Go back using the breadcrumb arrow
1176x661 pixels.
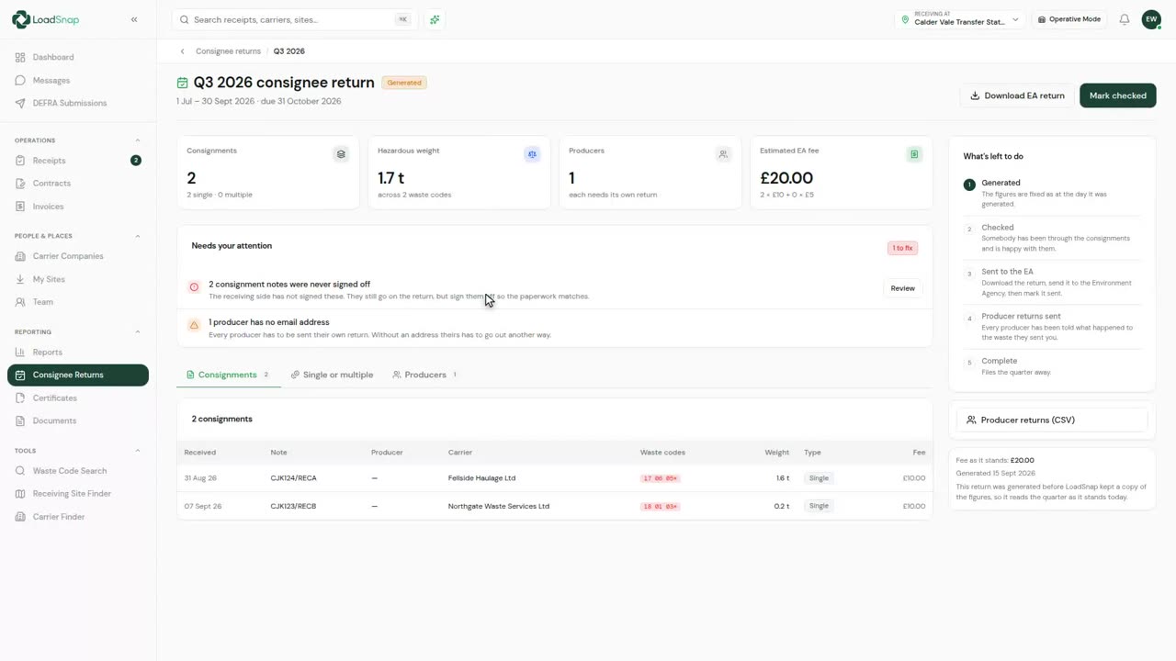(183, 51)
